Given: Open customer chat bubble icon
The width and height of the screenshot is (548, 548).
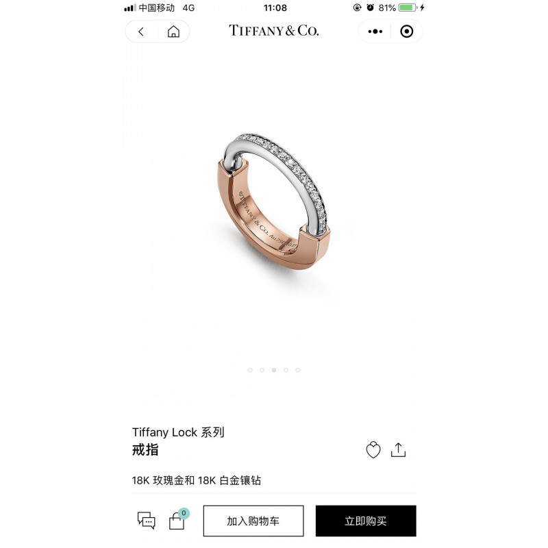Looking at the screenshot, I should (x=147, y=521).
